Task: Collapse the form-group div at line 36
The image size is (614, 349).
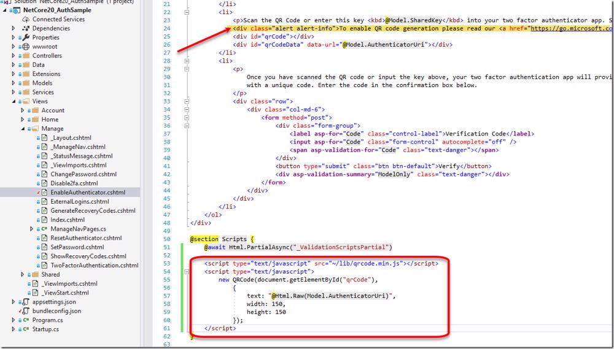Action: click(x=187, y=126)
